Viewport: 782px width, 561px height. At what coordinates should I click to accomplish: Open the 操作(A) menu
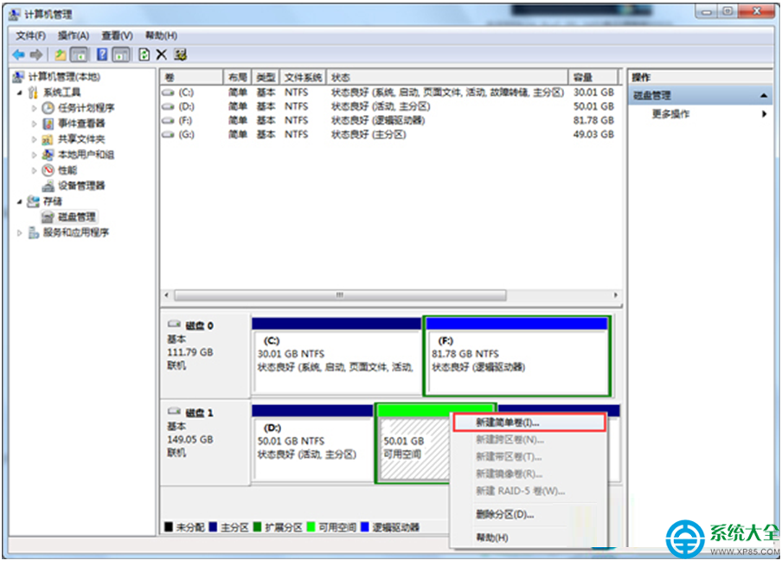click(x=74, y=35)
